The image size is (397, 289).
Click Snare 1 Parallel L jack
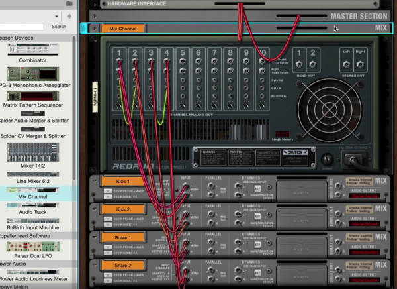[x=210, y=242]
